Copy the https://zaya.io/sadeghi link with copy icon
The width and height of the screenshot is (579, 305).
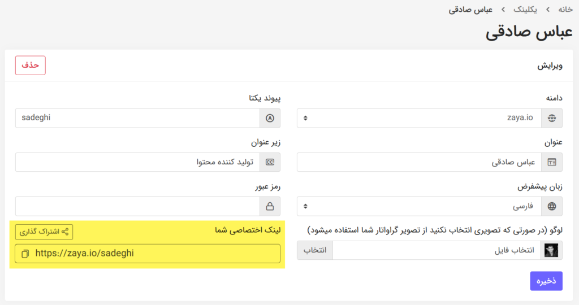(25, 254)
